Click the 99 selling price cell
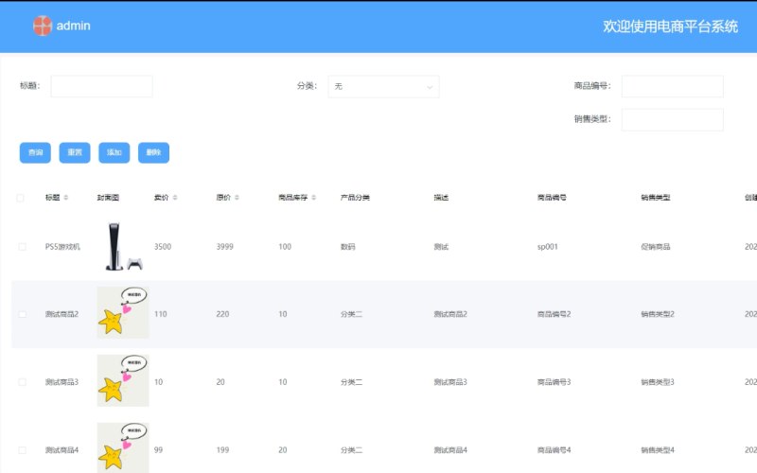Viewport: 757px width, 473px height. coord(158,450)
